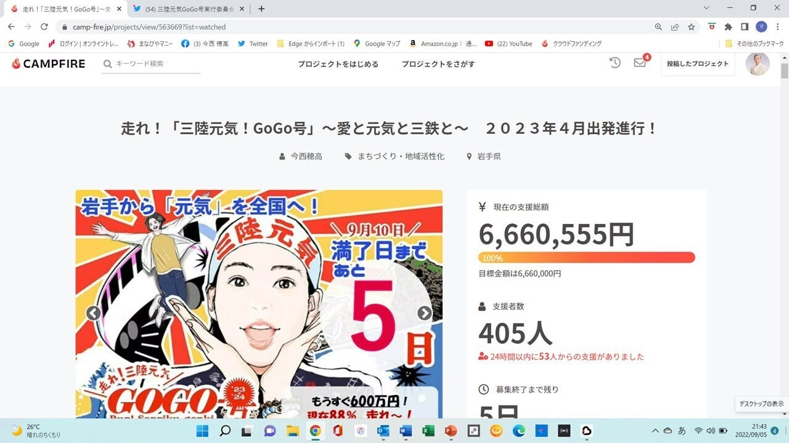This screenshot has height=443, width=789.
Task: Go to the next slide in image carousel
Action: coord(425,313)
